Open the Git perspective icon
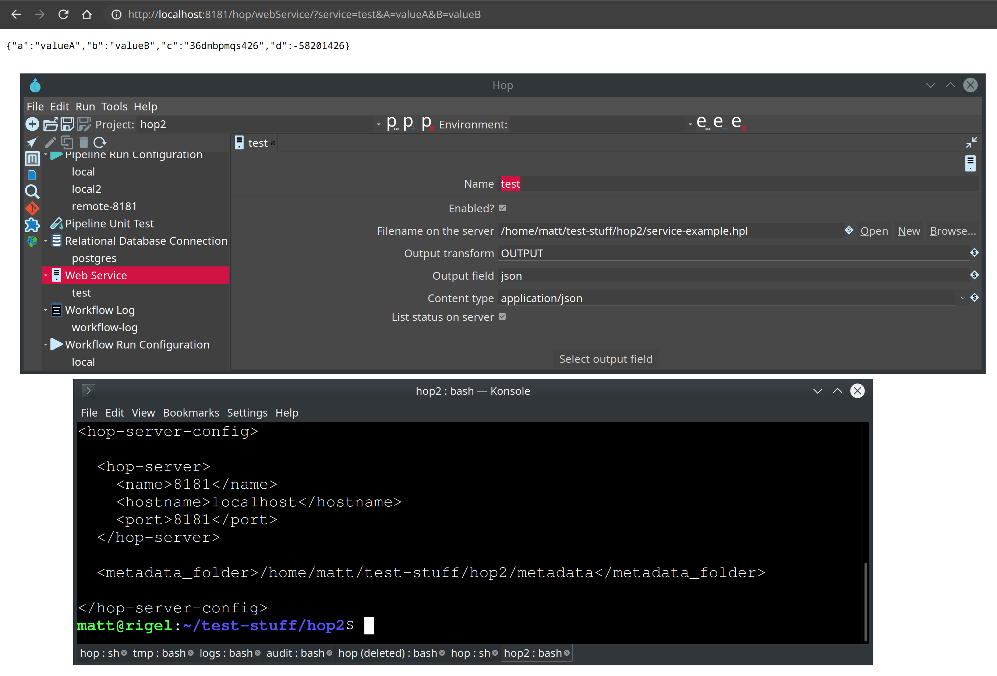 [x=32, y=208]
